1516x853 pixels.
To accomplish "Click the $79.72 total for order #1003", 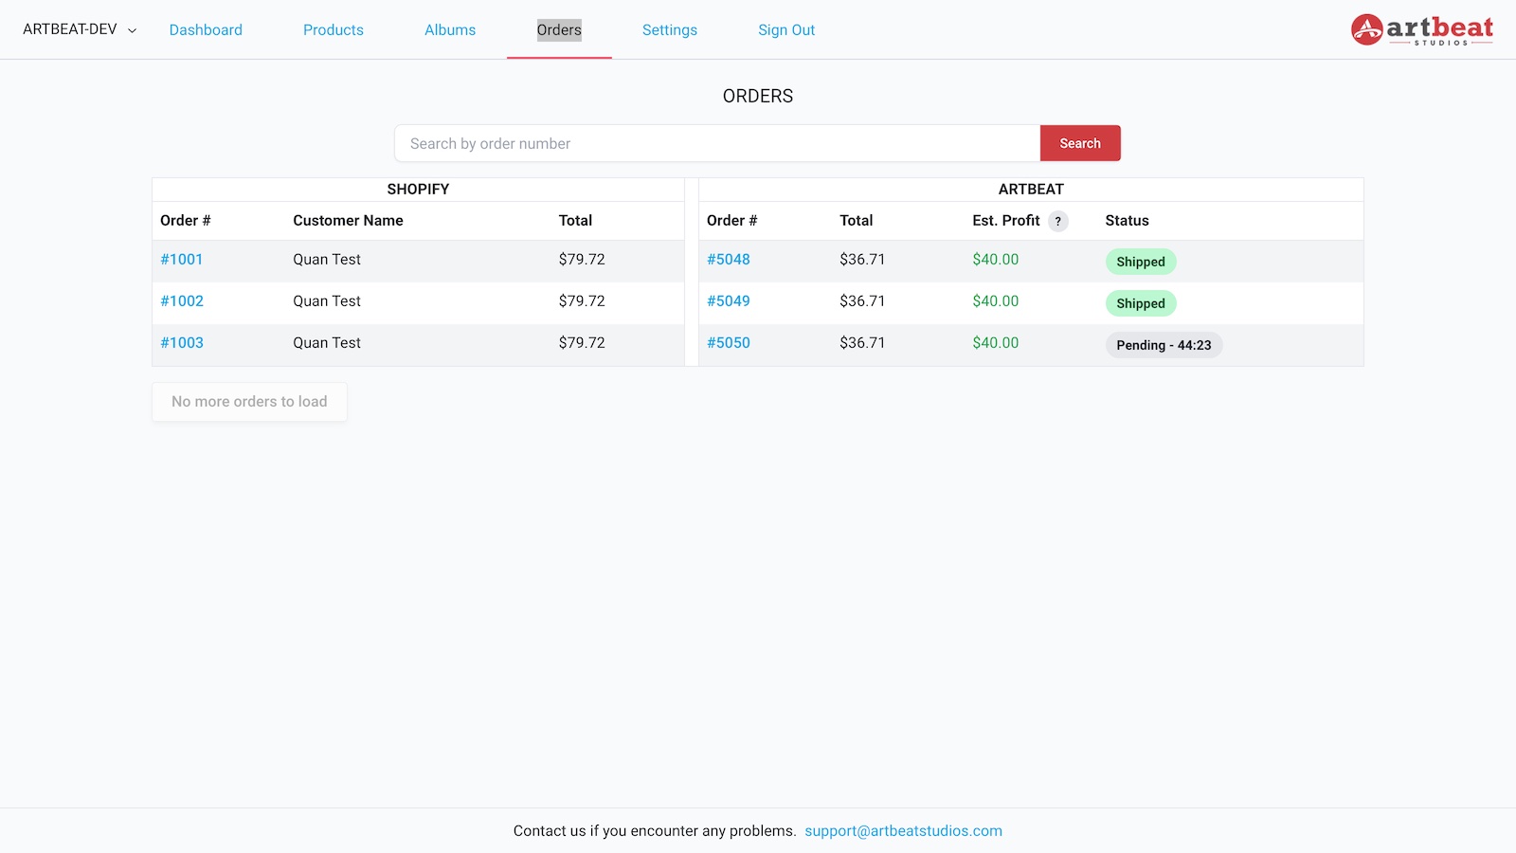I will (x=582, y=342).
